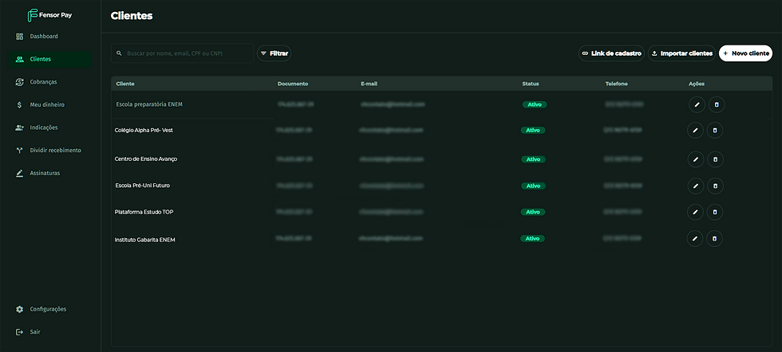Click the Cliente column header
Screen dimensions: 782x352
tap(125, 84)
